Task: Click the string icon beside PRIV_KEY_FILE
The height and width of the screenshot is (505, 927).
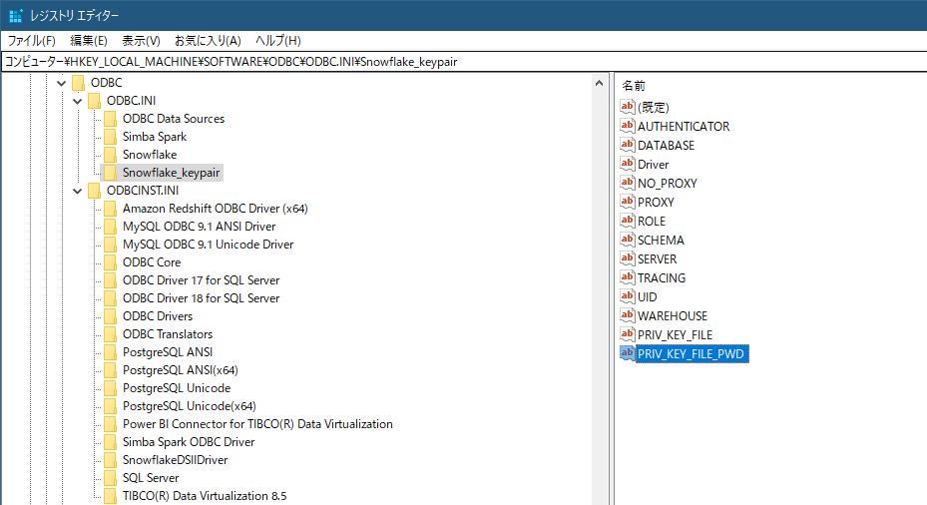Action: click(628, 333)
